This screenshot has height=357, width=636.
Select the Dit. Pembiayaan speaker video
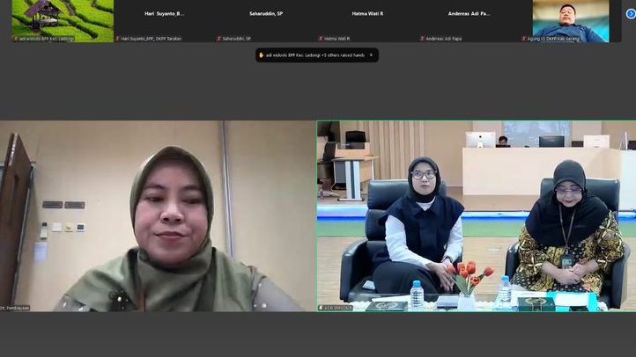pyautogui.click(x=158, y=216)
